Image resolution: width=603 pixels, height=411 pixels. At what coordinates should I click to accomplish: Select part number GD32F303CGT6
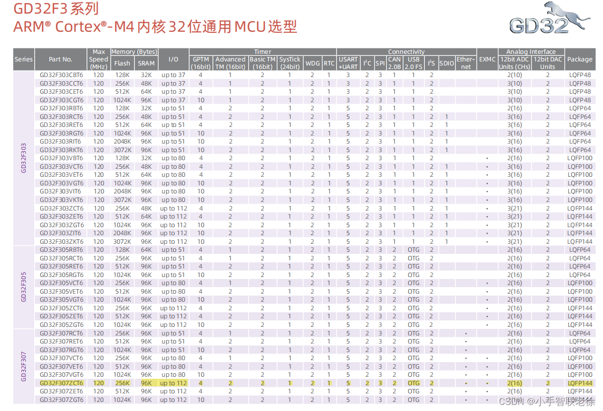(61, 100)
